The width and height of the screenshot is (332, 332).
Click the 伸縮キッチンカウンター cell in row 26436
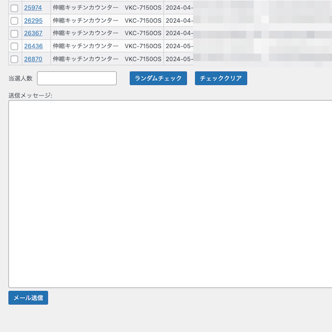pos(86,46)
